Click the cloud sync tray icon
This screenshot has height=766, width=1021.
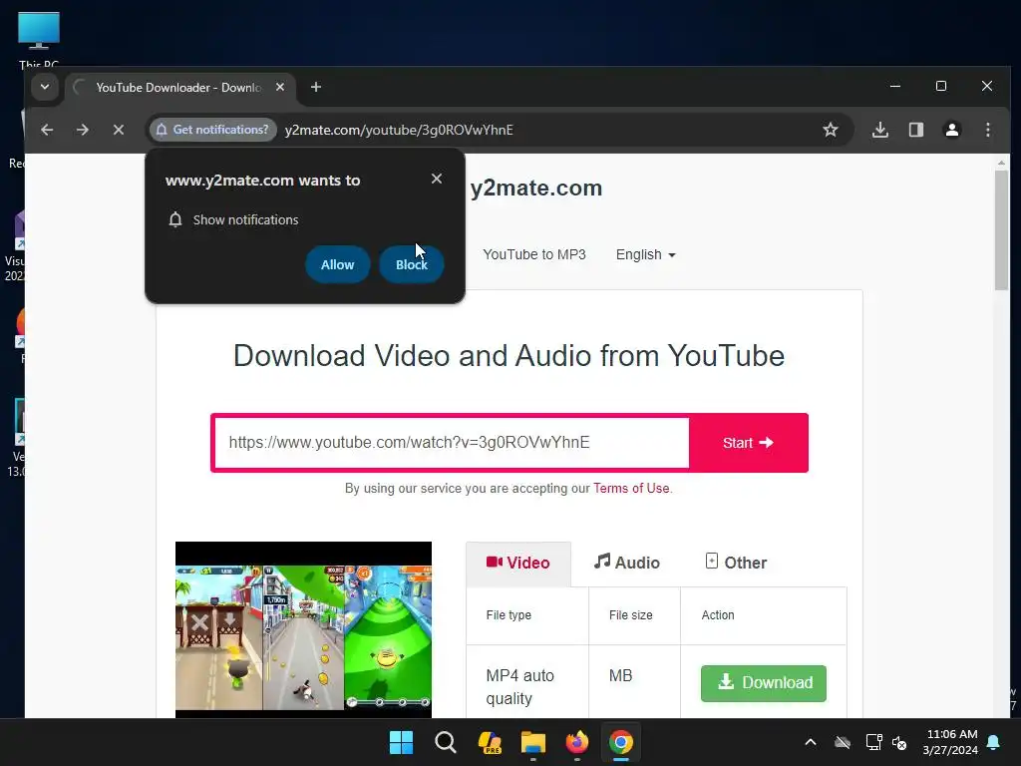point(843,742)
